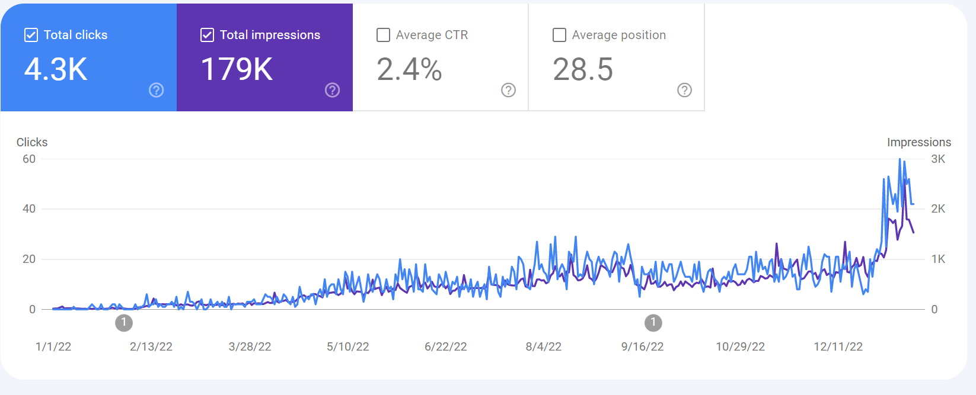This screenshot has height=395, width=976.
Task: Uncheck the Total impressions checkbox
Action: coord(208,35)
